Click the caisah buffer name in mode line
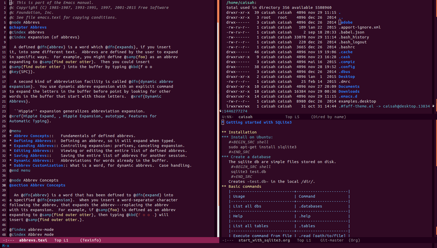This screenshot has height=248, width=437. tap(245, 117)
